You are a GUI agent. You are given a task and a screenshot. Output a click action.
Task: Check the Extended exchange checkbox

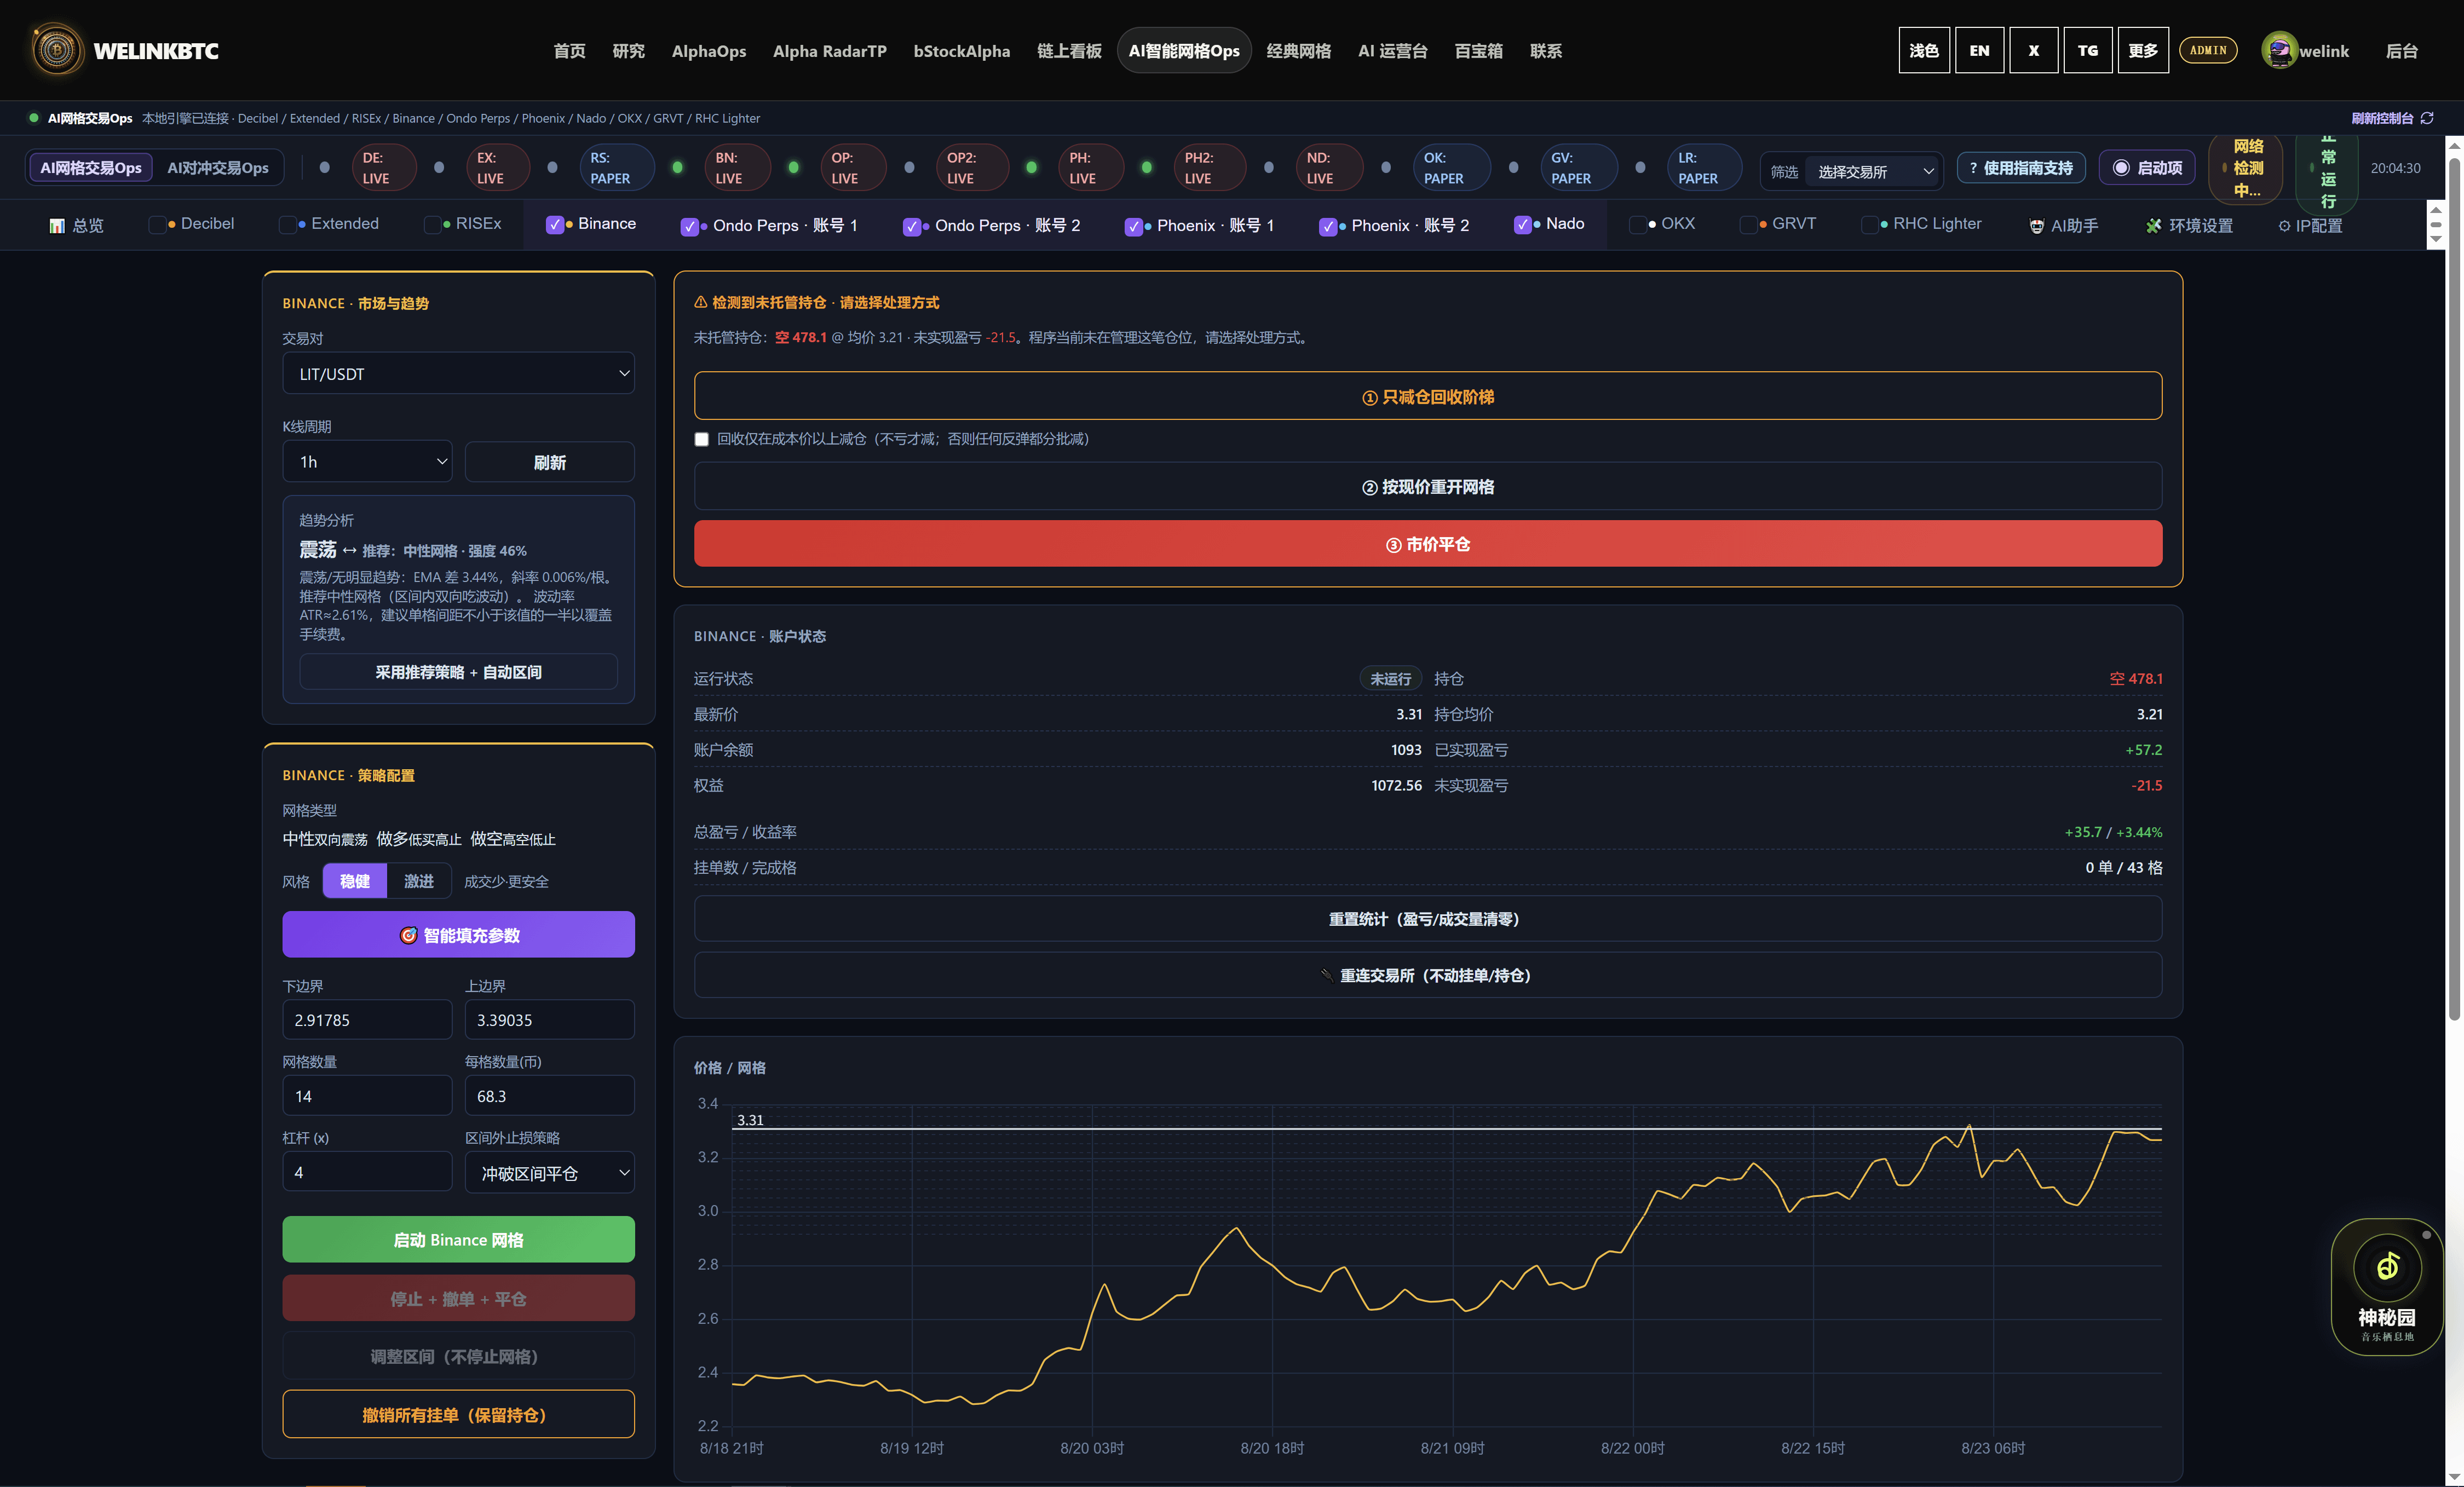(x=287, y=224)
